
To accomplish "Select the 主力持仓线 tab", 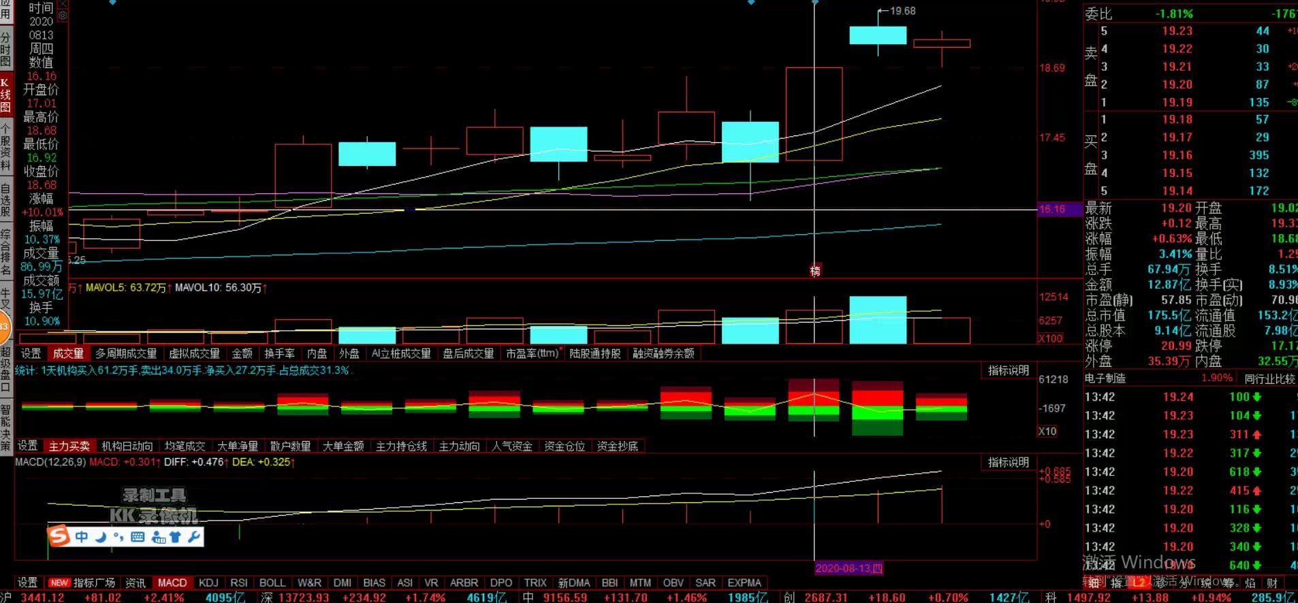I will point(401,446).
